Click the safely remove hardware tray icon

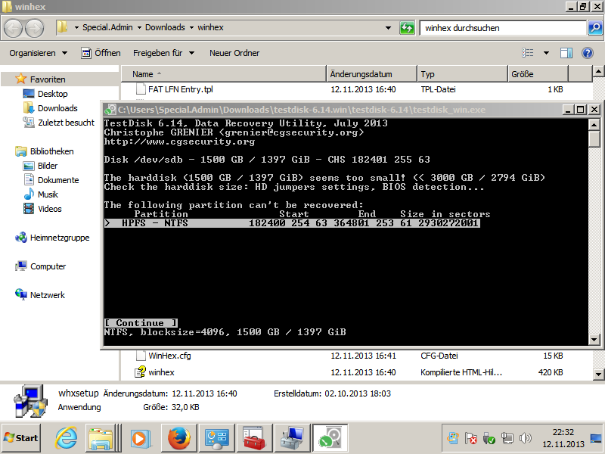point(489,438)
